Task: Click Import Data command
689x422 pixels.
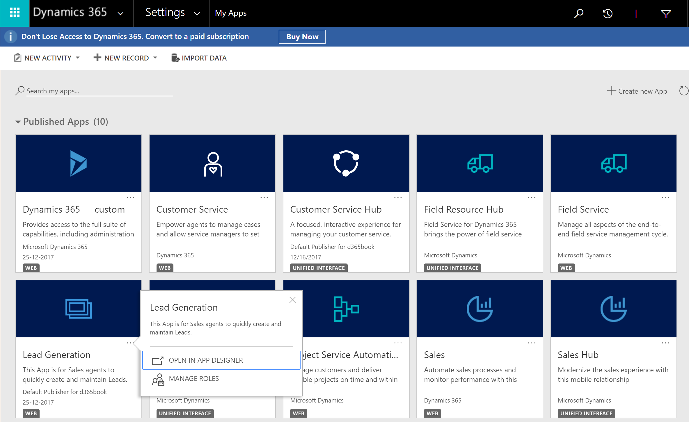Action: [199, 58]
